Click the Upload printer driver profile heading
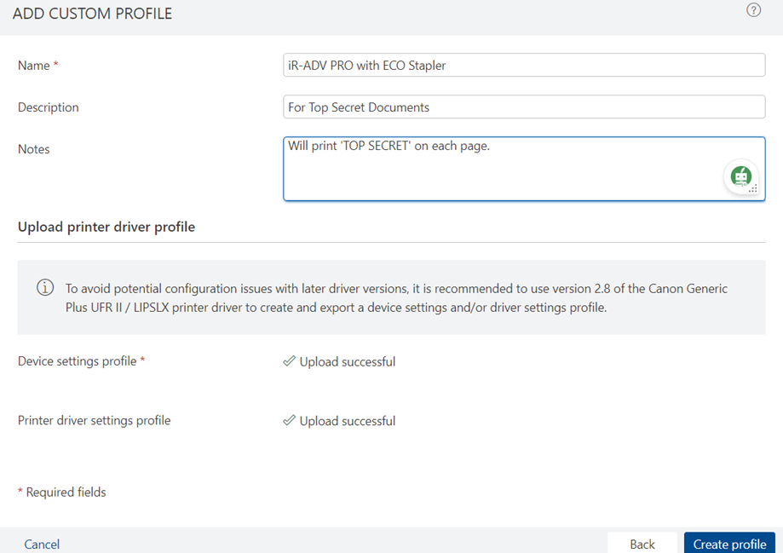This screenshot has width=783, height=553. click(x=107, y=227)
